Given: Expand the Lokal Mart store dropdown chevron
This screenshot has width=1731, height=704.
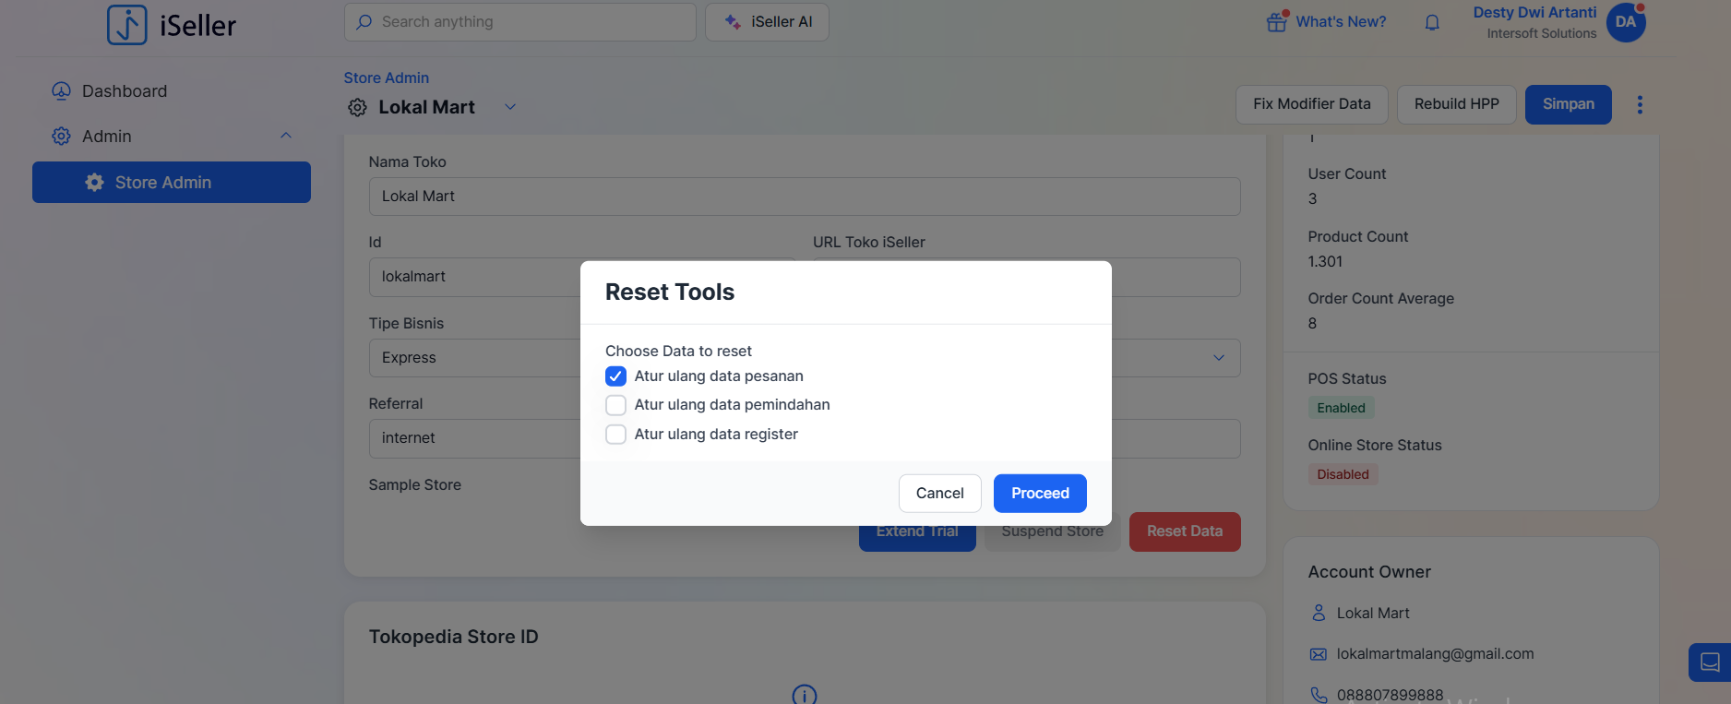Looking at the screenshot, I should 510,107.
